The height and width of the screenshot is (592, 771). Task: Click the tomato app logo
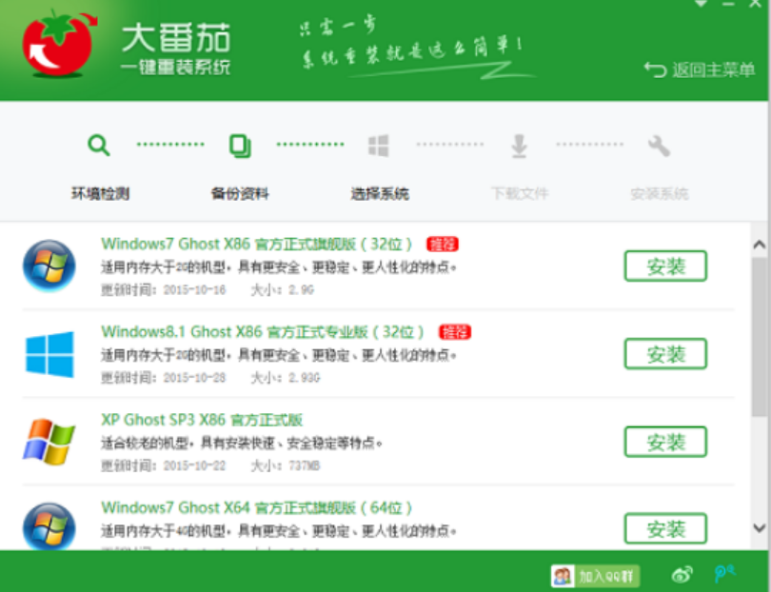pos(60,45)
